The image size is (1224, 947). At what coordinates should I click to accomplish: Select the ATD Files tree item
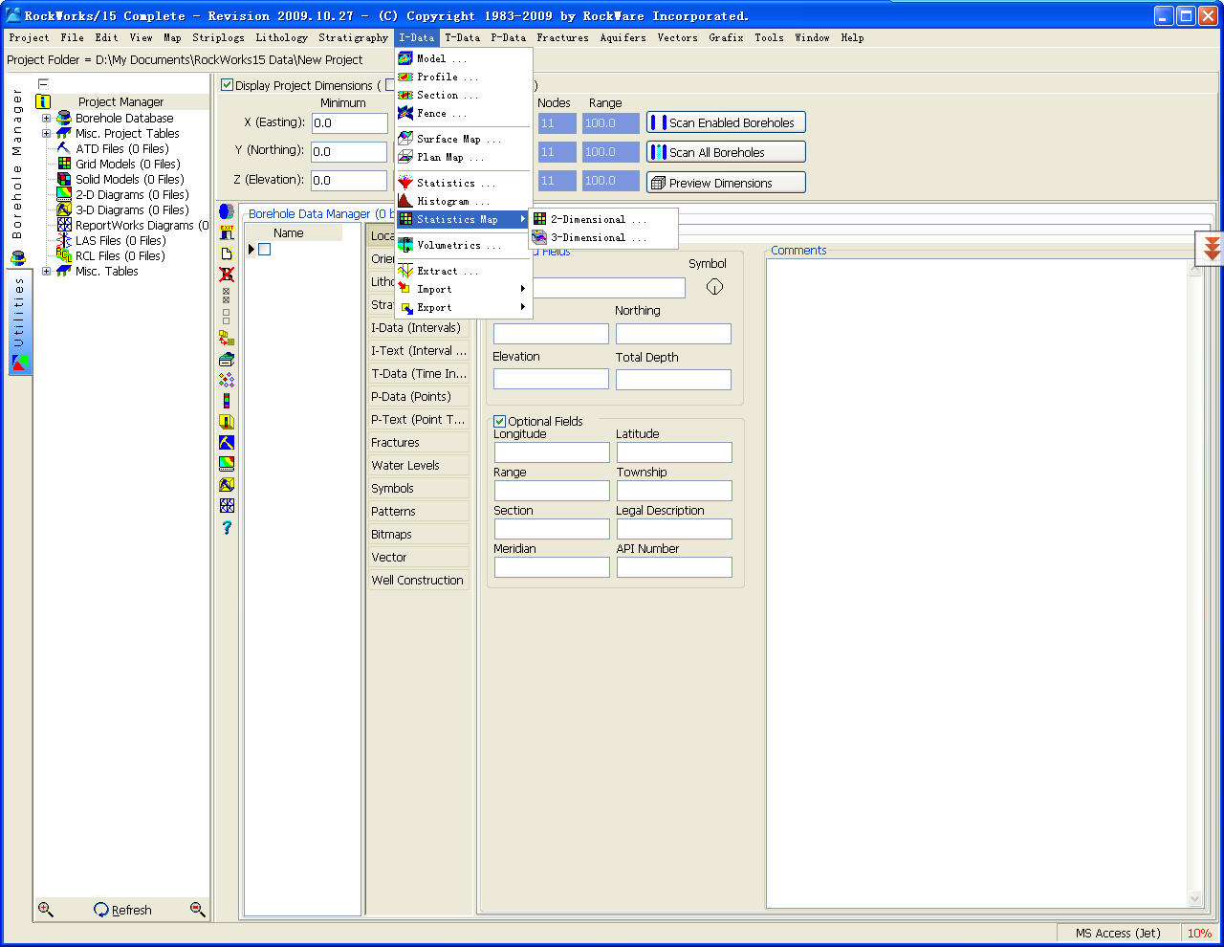coord(121,148)
